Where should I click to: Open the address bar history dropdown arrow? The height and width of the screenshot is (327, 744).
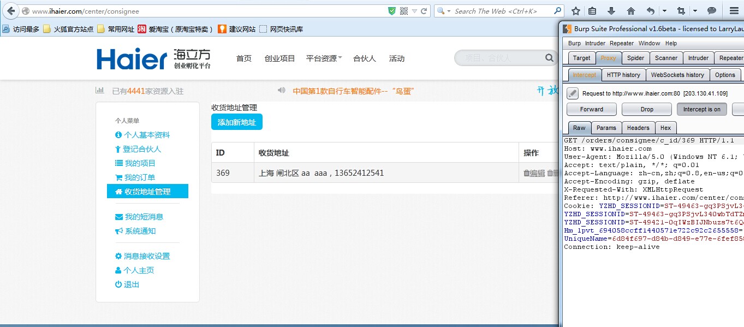pos(414,11)
